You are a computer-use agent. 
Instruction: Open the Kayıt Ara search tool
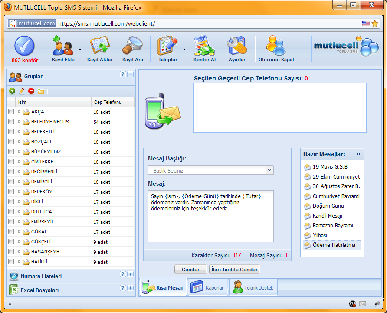tap(132, 49)
